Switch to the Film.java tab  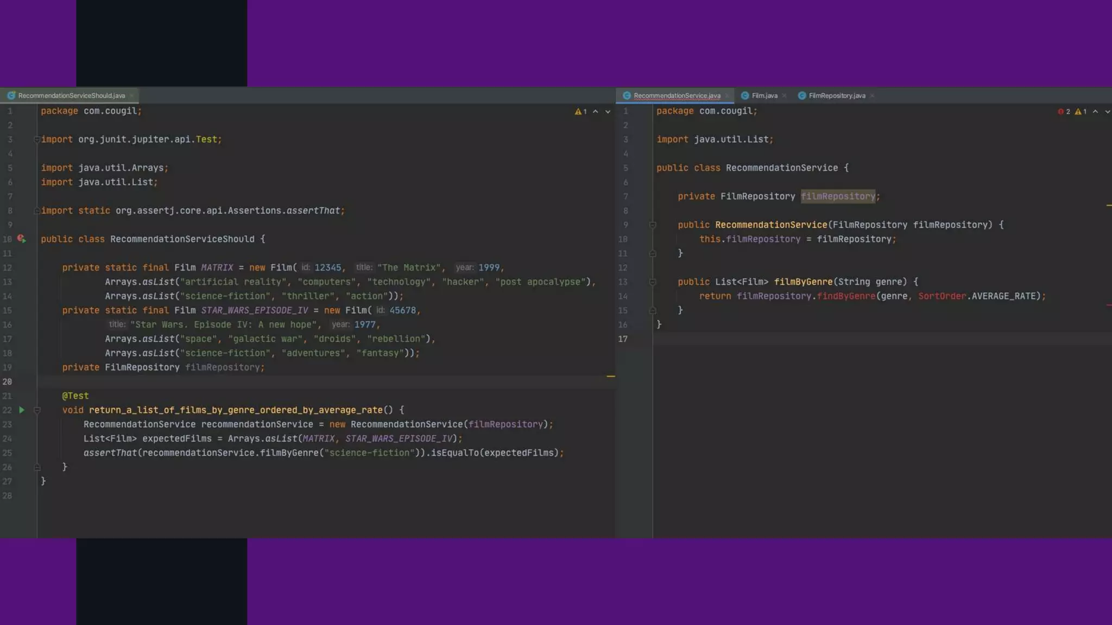coord(764,95)
